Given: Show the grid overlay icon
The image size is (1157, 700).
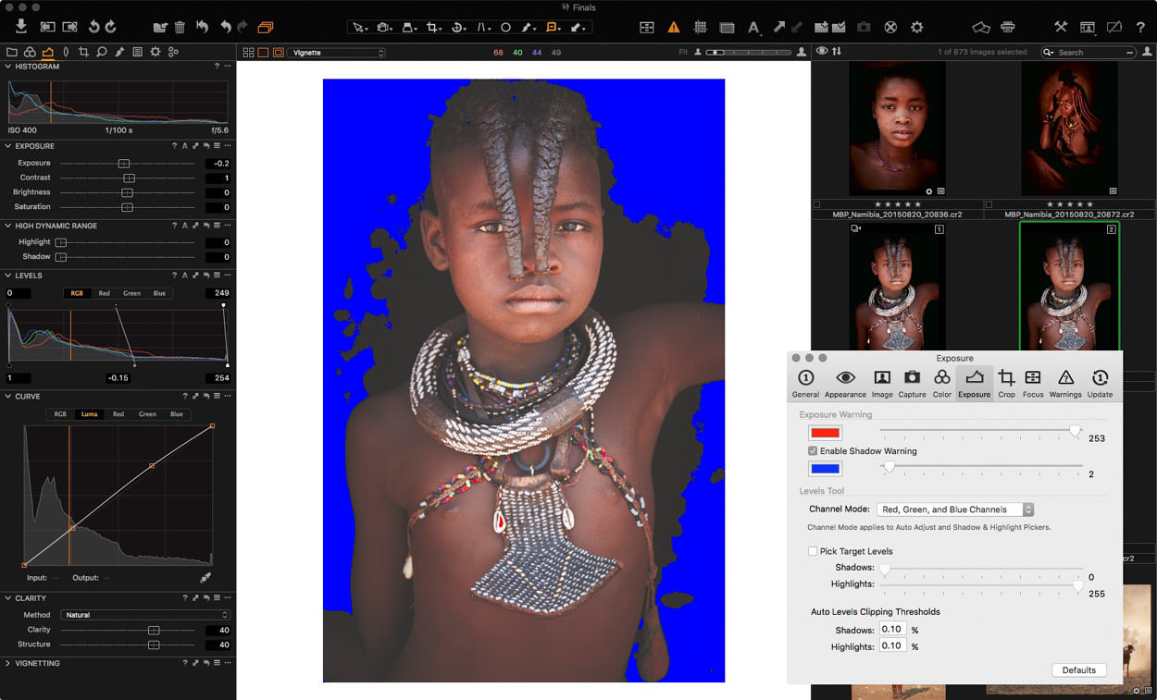Looking at the screenshot, I should click(x=701, y=28).
